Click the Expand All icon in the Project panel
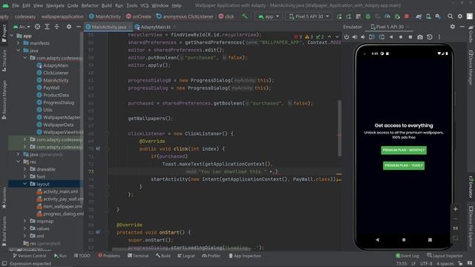This screenshot has height=267, width=475. [47, 27]
